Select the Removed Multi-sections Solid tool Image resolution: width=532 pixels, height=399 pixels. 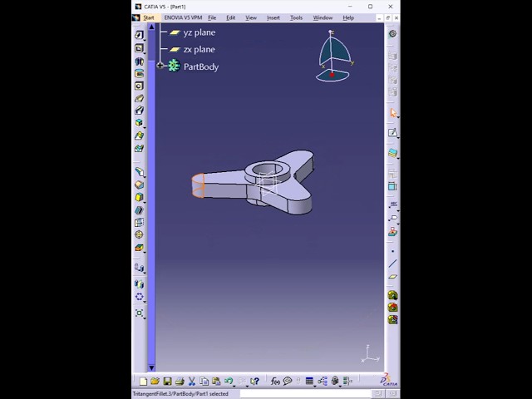pyautogui.click(x=139, y=148)
